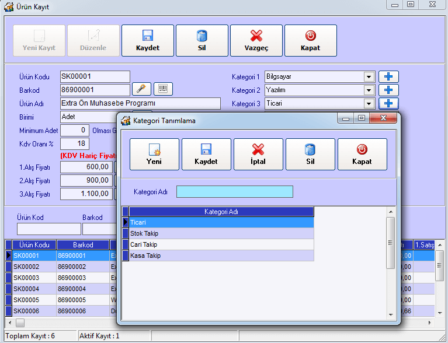This screenshot has width=448, height=343.
Task: Click the category list scrollbar thumb
Action: coord(390,243)
